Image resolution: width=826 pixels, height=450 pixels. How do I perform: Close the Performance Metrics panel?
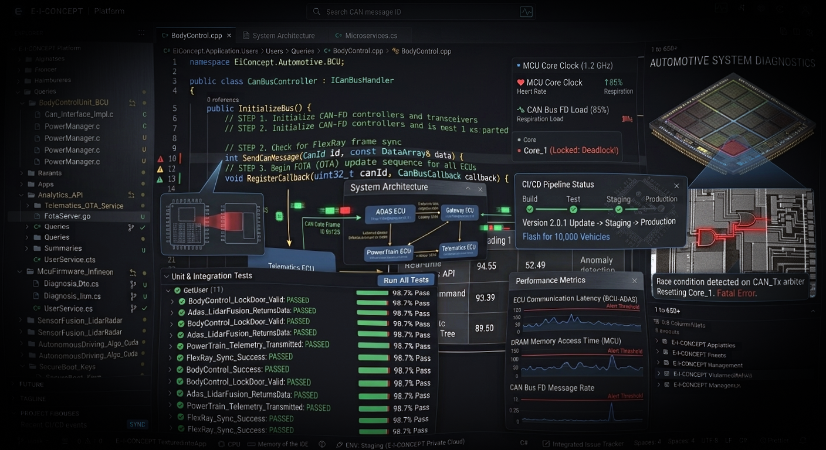pyautogui.click(x=634, y=281)
